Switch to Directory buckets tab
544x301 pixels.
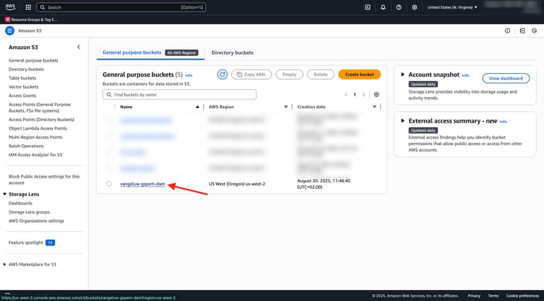coord(232,53)
